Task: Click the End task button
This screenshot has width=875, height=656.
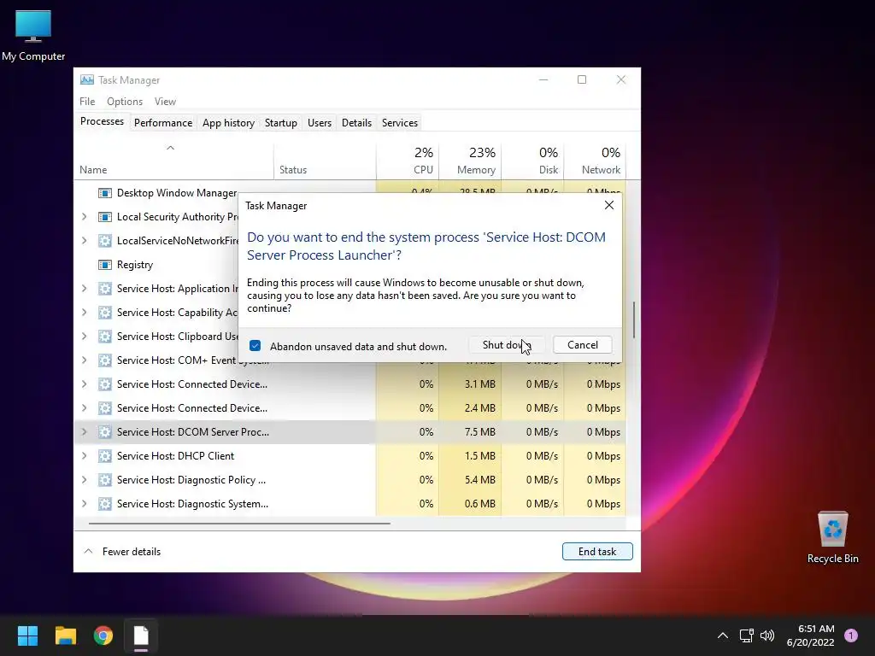Action: pos(597,552)
